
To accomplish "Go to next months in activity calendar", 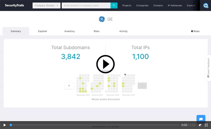I will 142,86.
